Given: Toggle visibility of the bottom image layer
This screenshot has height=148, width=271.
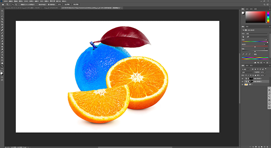Looking at the screenshot, I should click(x=242, y=85).
